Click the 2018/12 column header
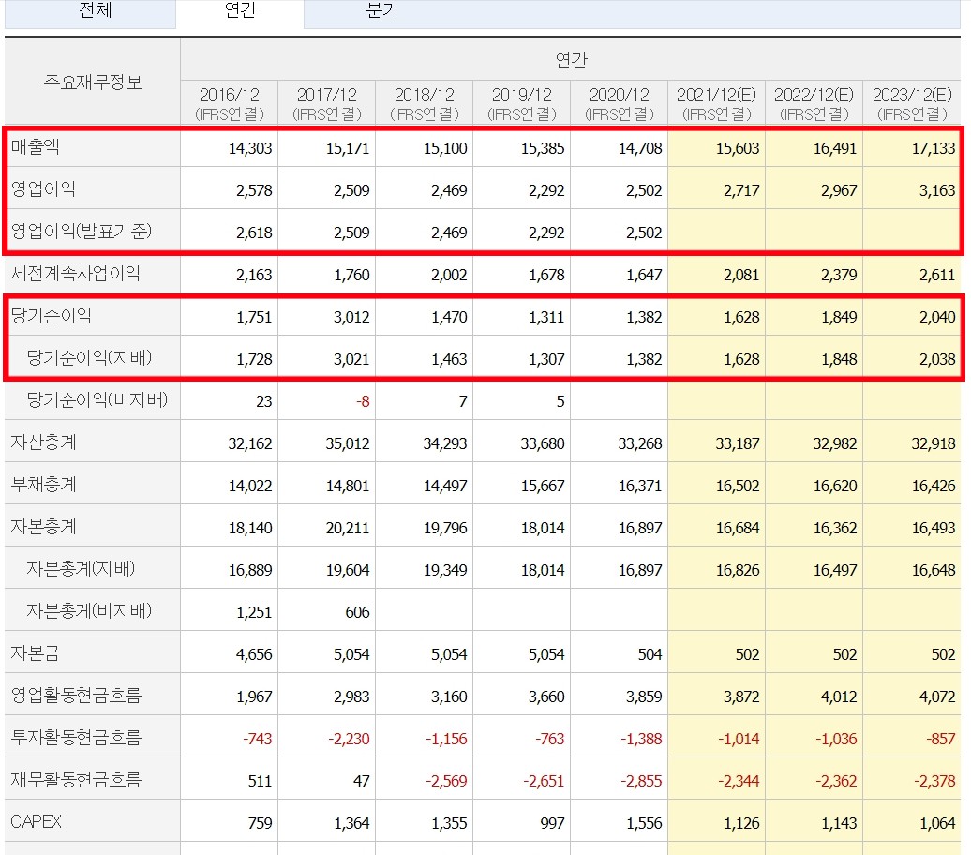Image resolution: width=971 pixels, height=855 pixels. coord(425,103)
